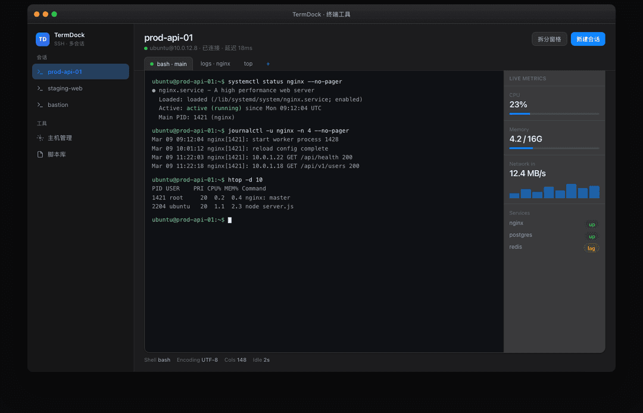Click the Network in bar chart

(554, 191)
